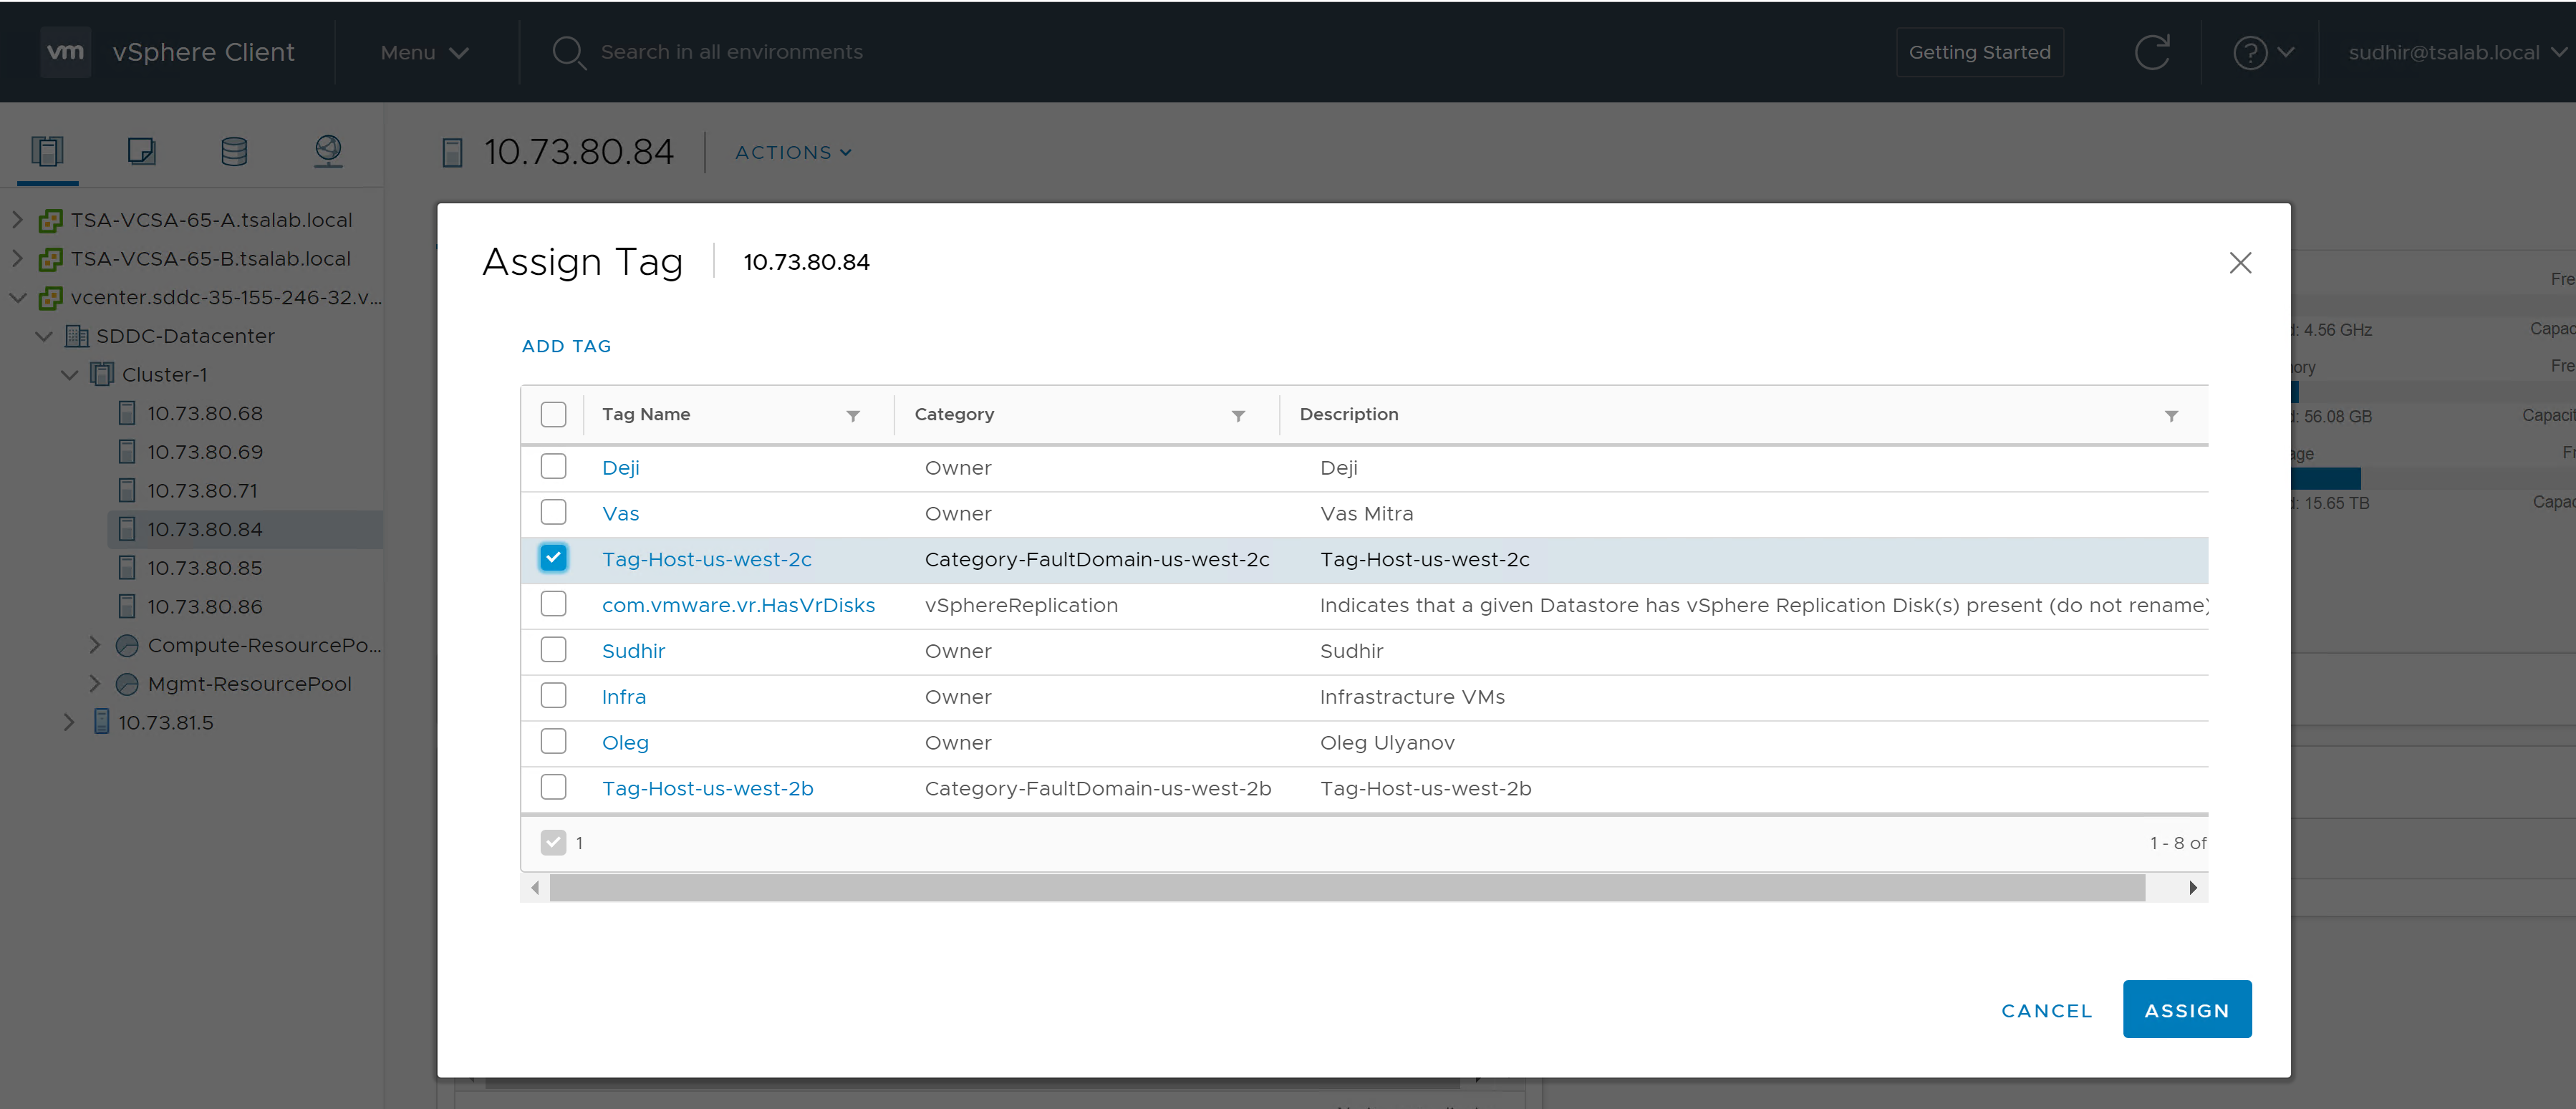The image size is (2576, 1109).
Task: Open the Menu dropdown
Action: tap(424, 52)
